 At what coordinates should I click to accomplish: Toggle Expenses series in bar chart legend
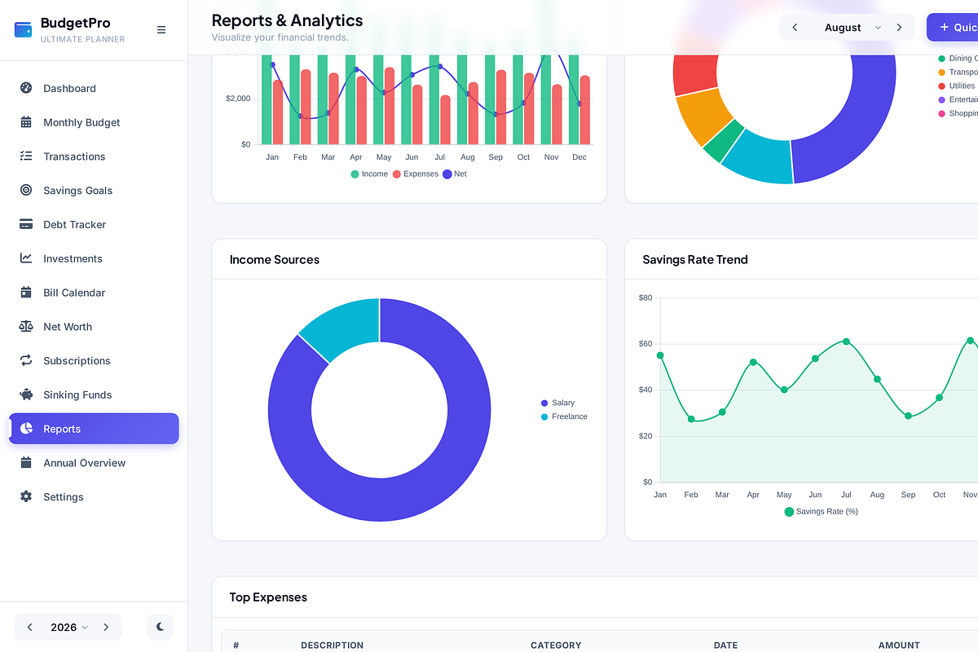(416, 174)
